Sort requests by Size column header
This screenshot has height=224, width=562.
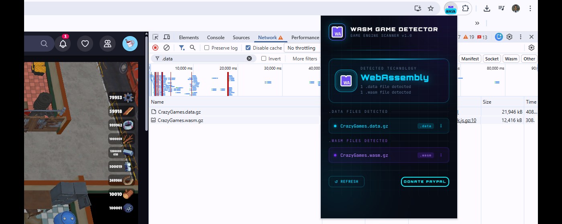[503, 102]
